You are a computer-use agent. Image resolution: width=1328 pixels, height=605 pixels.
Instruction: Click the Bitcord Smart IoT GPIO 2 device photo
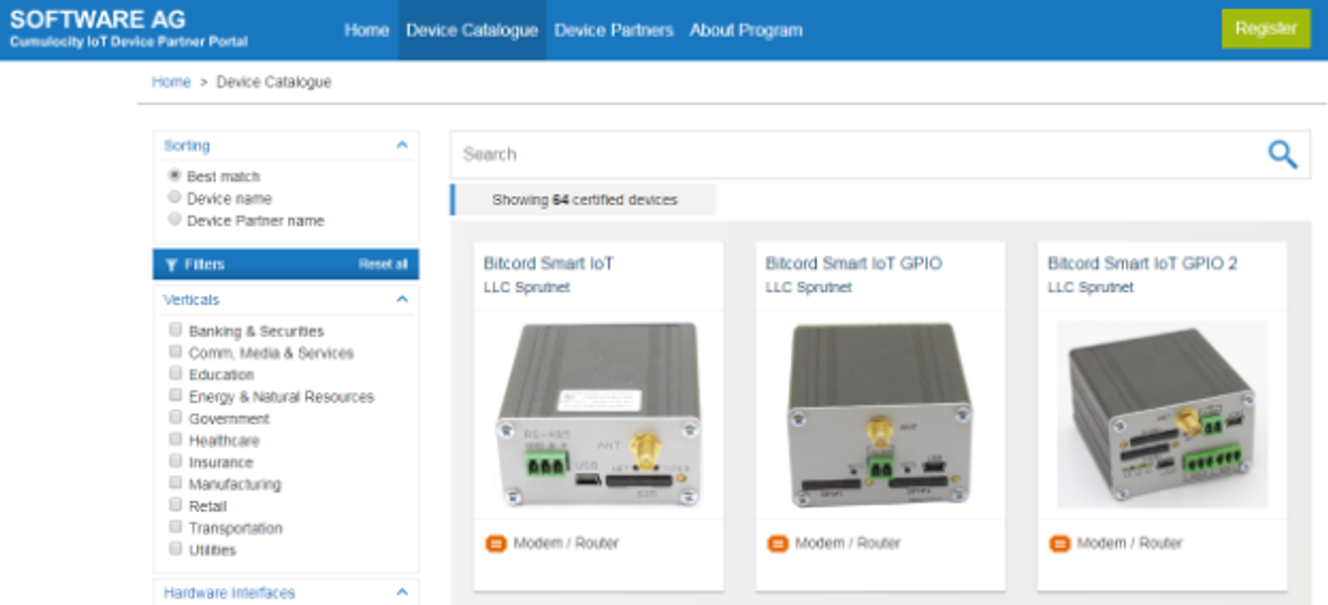tap(1162, 415)
